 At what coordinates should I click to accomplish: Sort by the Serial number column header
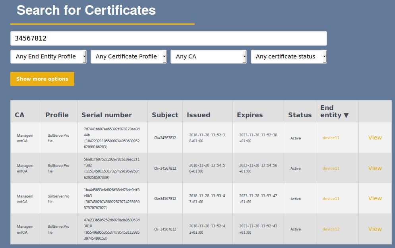click(106, 115)
